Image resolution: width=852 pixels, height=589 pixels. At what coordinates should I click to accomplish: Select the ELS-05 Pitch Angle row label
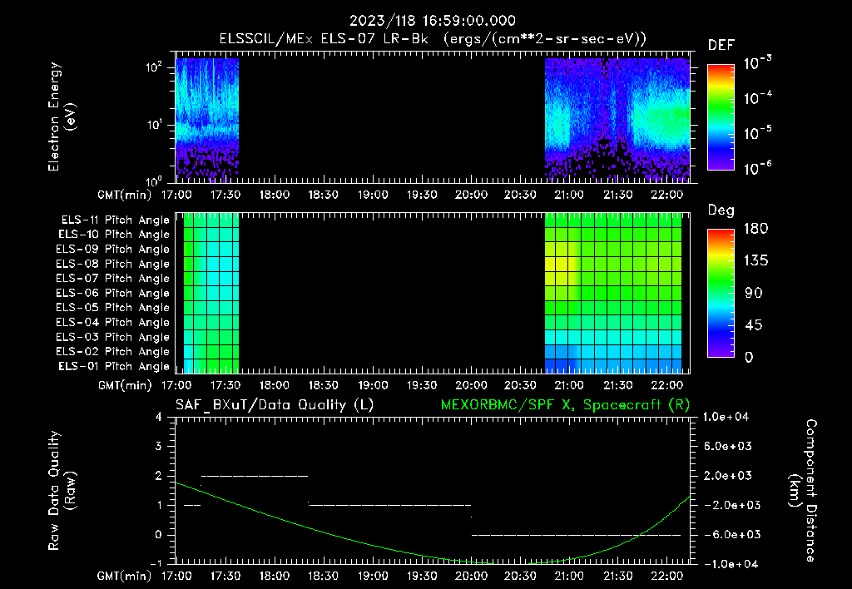tap(112, 308)
